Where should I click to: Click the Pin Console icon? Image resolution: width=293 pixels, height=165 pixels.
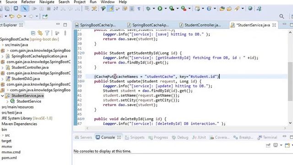pyautogui.click(x=268, y=145)
